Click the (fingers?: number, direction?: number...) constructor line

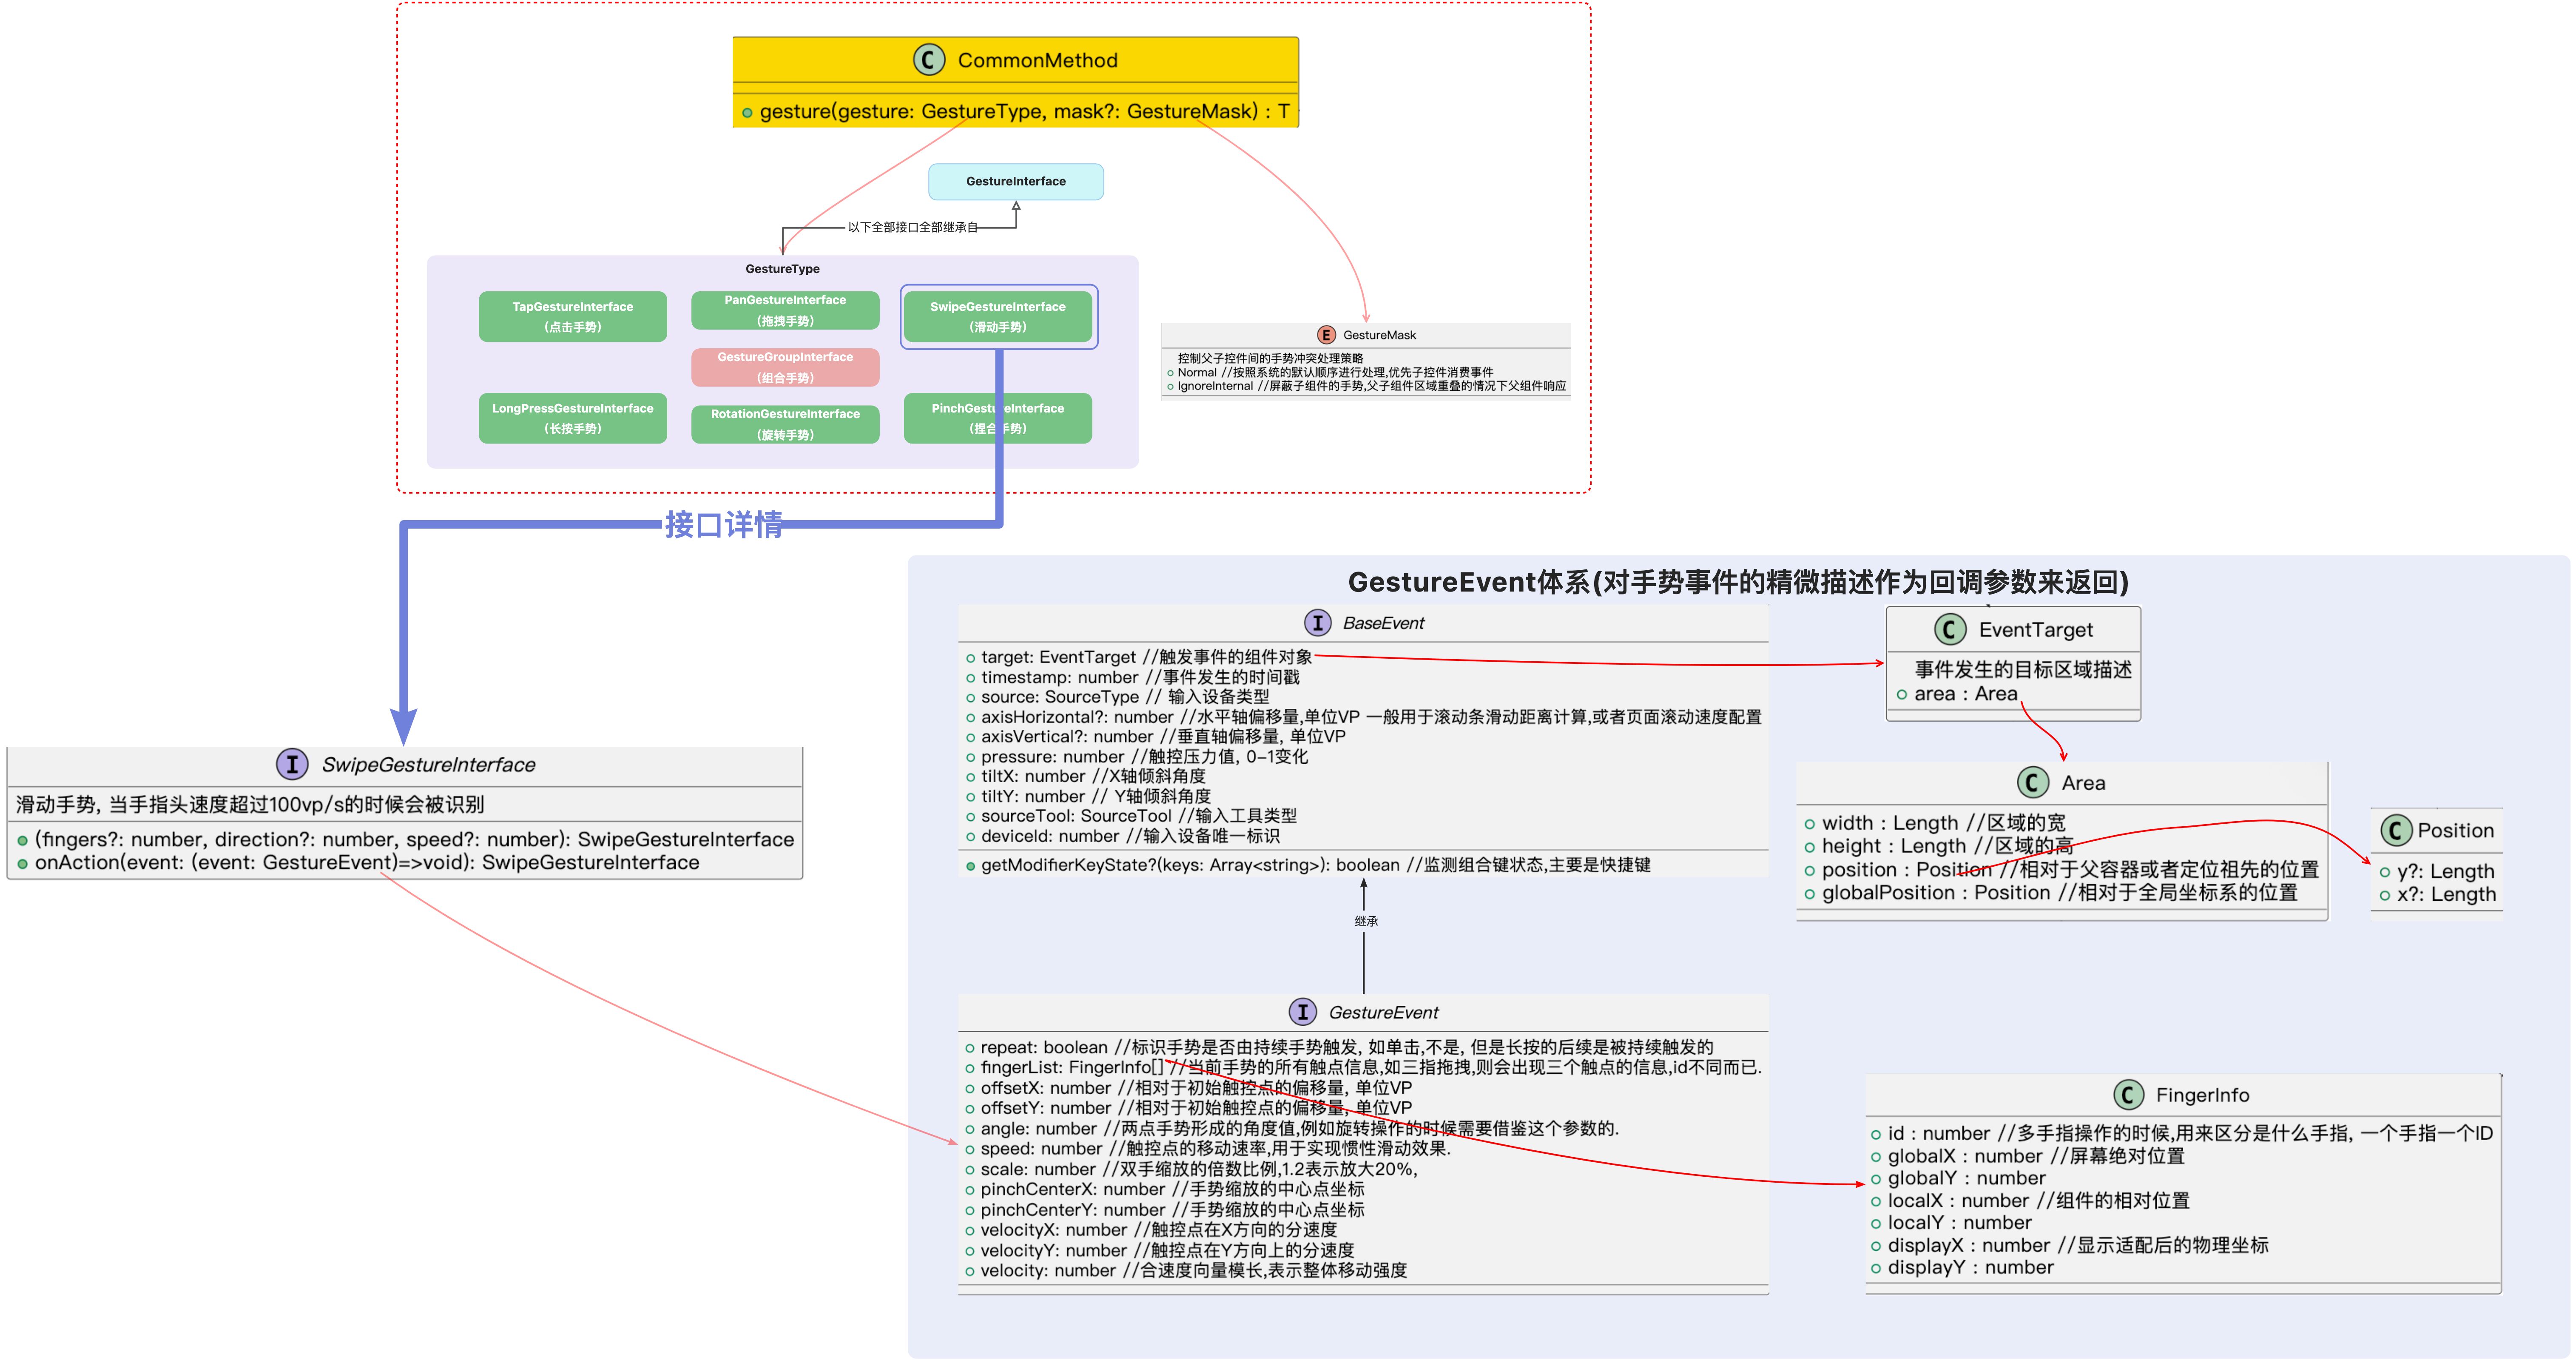click(x=414, y=840)
